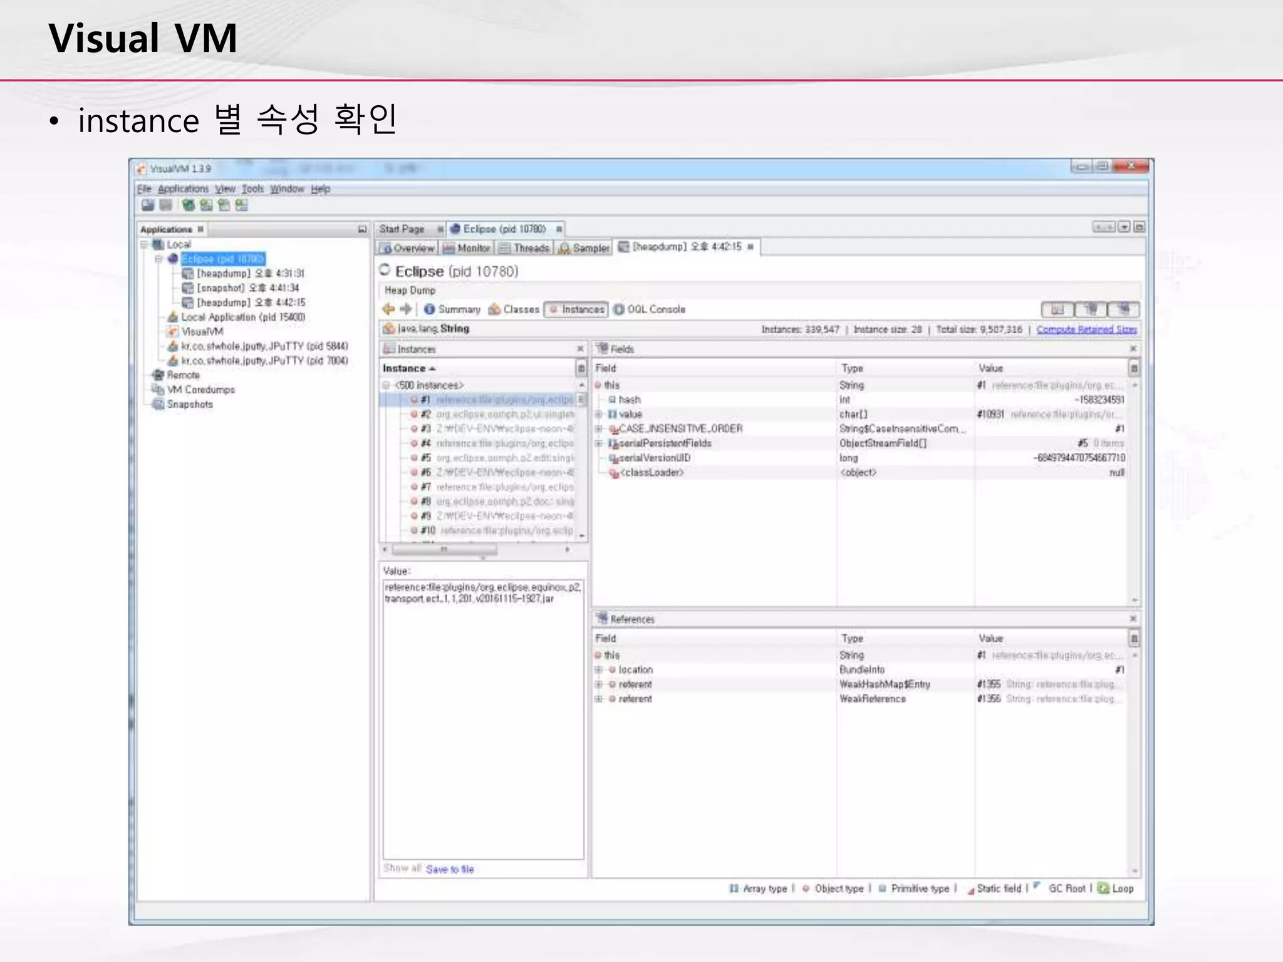
Task: Open the OQL Console
Action: coord(649,309)
